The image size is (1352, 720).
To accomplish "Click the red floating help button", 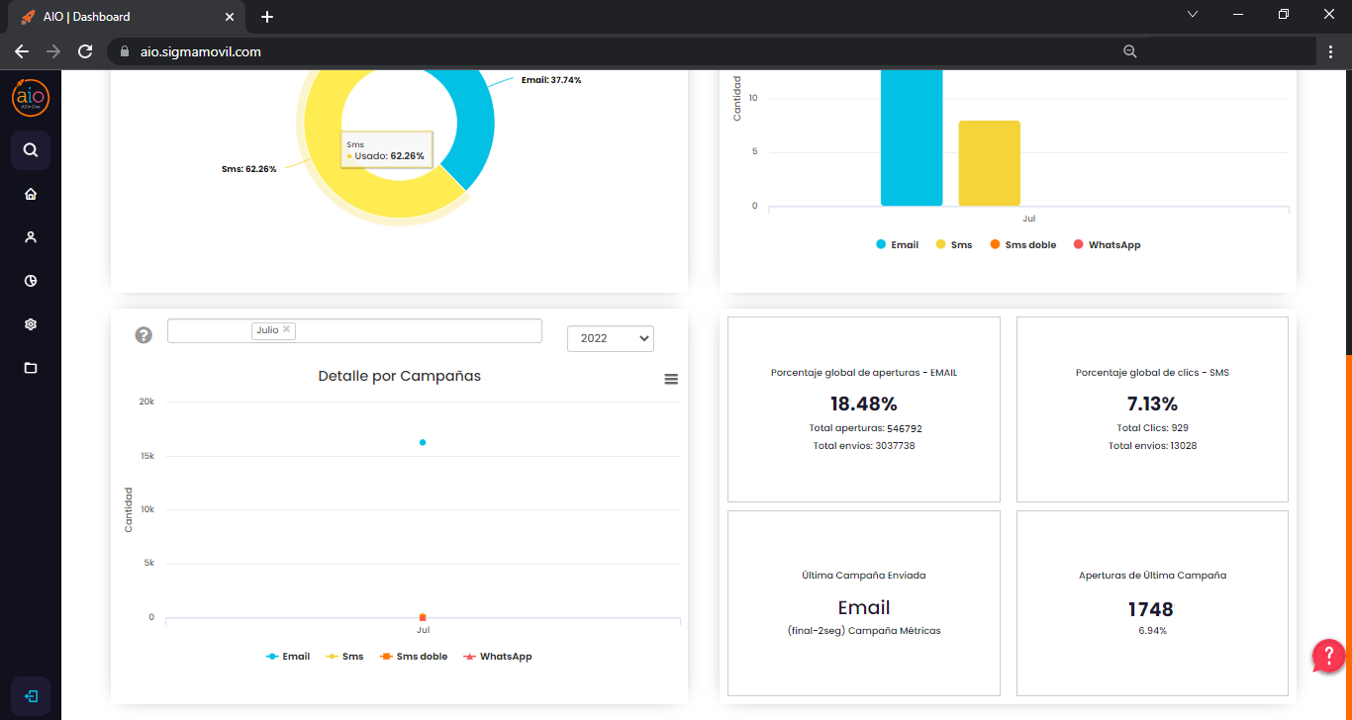I will pyautogui.click(x=1328, y=656).
